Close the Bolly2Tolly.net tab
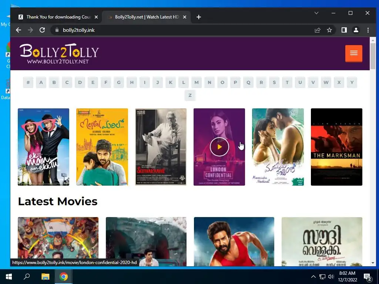The image size is (379, 284). coord(185,17)
